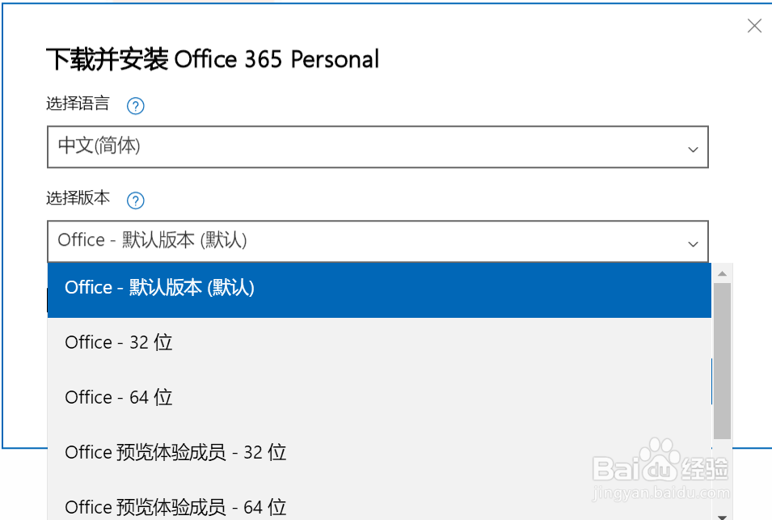This screenshot has height=520, width=772.
Task: Click the X to dismiss the installer window
Action: click(x=753, y=25)
